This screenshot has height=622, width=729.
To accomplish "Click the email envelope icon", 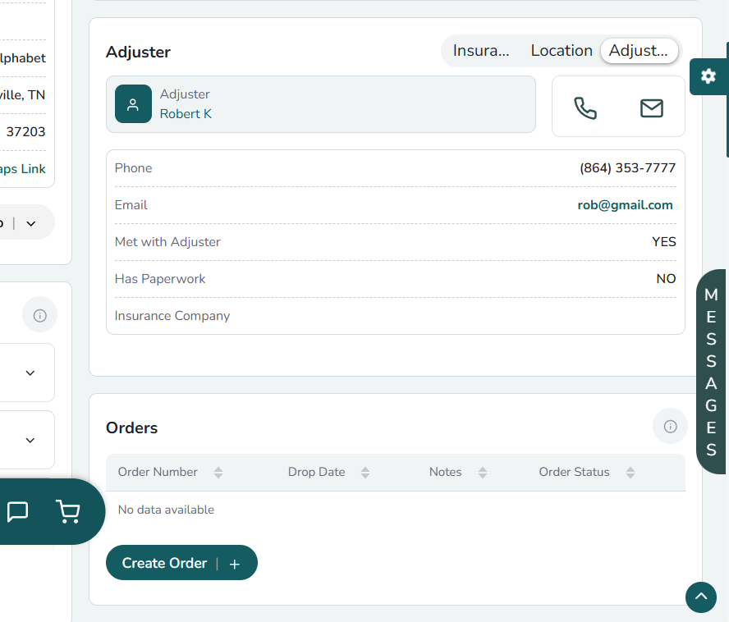I will click(651, 108).
